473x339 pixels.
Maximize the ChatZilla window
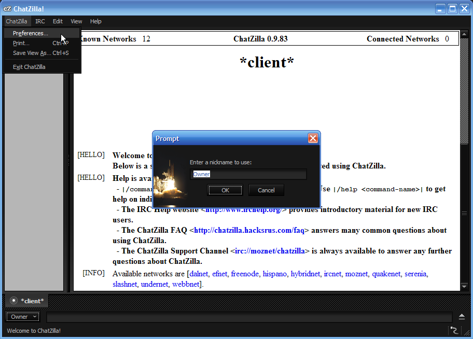(452, 9)
